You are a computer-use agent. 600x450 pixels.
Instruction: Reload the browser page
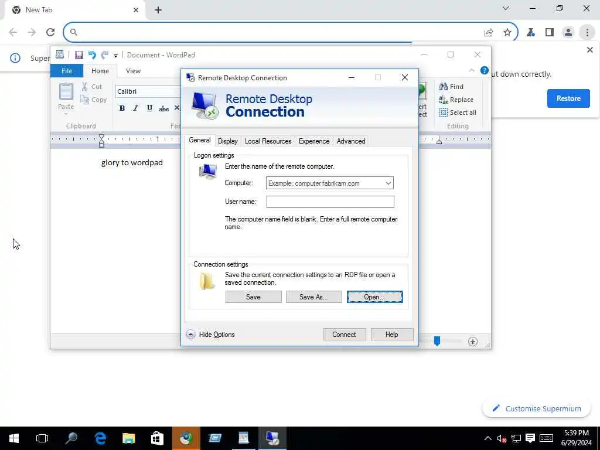tap(50, 32)
